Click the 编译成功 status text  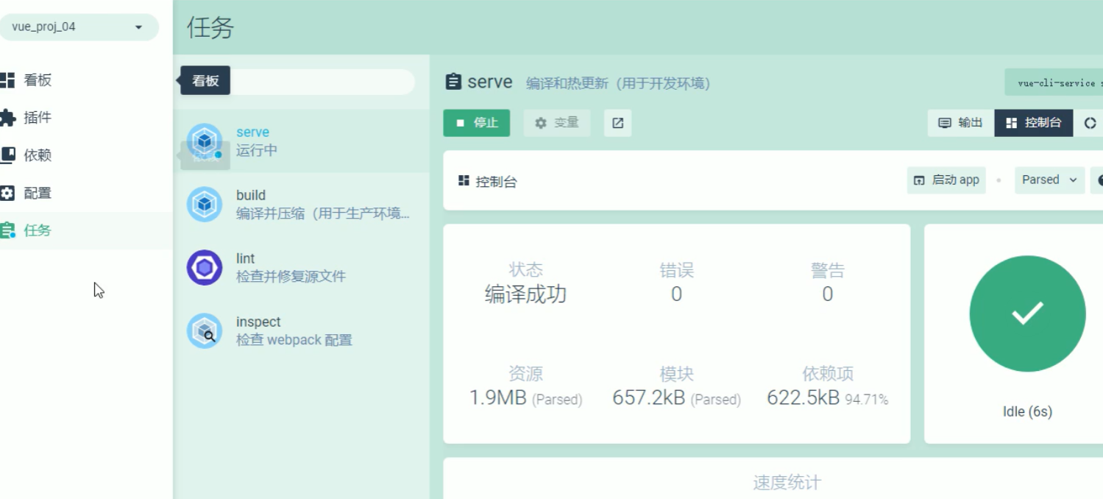[x=525, y=294]
